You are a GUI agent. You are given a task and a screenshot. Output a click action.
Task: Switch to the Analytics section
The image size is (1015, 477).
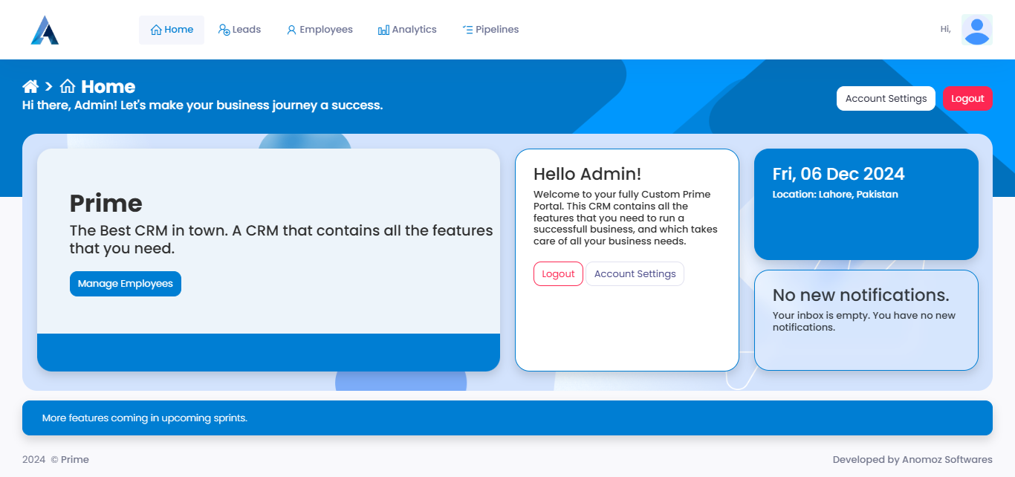click(414, 30)
